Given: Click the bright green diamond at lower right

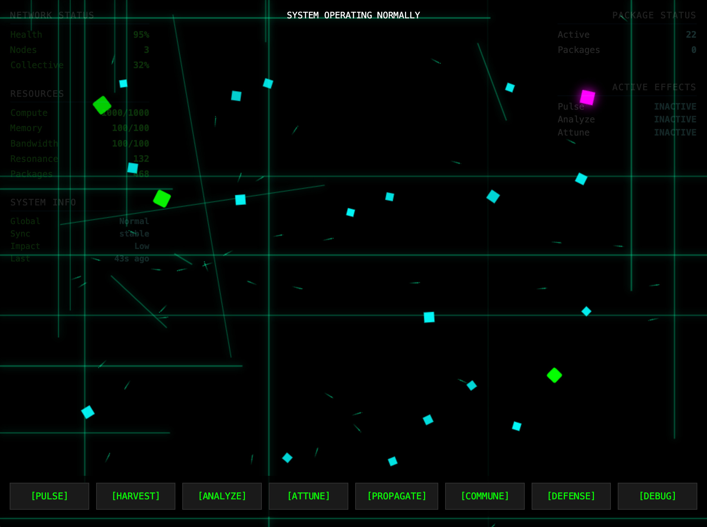Looking at the screenshot, I should pos(554,375).
